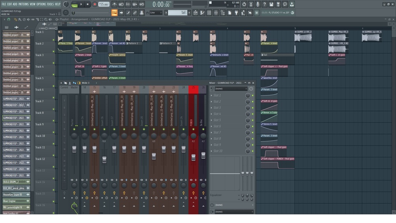
Task: Expand the Slot 1 effect arrow
Action: (x=211, y=95)
